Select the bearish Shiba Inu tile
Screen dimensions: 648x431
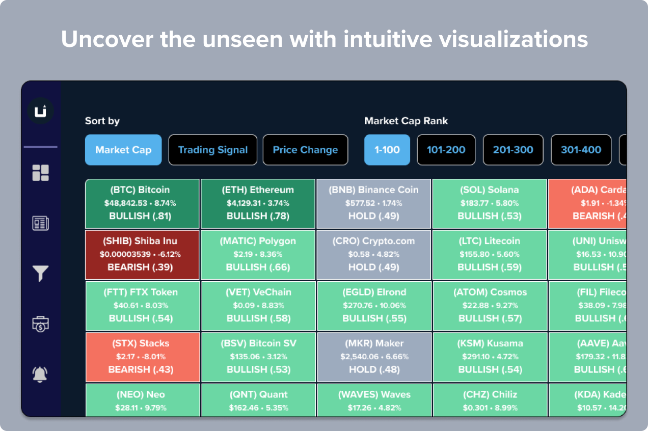(142, 254)
